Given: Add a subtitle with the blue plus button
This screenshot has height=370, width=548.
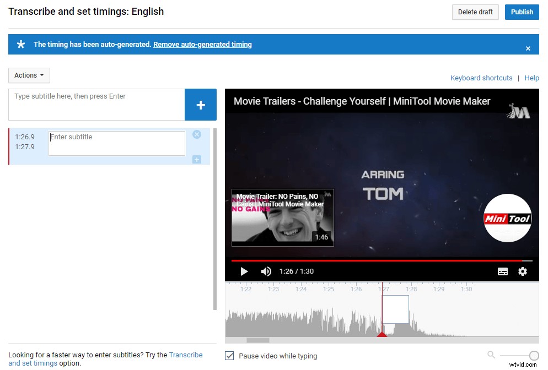Looking at the screenshot, I should [x=201, y=105].
